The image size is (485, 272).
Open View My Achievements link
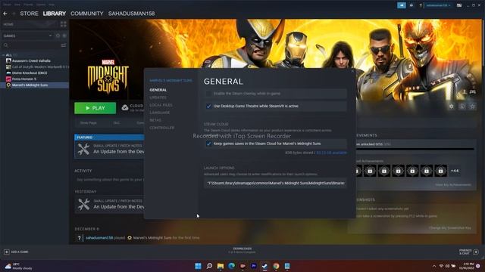[x=453, y=184]
